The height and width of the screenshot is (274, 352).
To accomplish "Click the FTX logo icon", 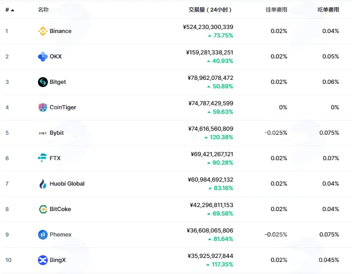I will (x=42, y=158).
